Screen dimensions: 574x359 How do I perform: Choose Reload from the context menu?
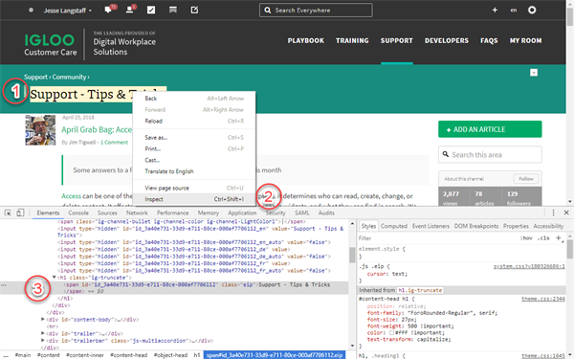point(194,121)
